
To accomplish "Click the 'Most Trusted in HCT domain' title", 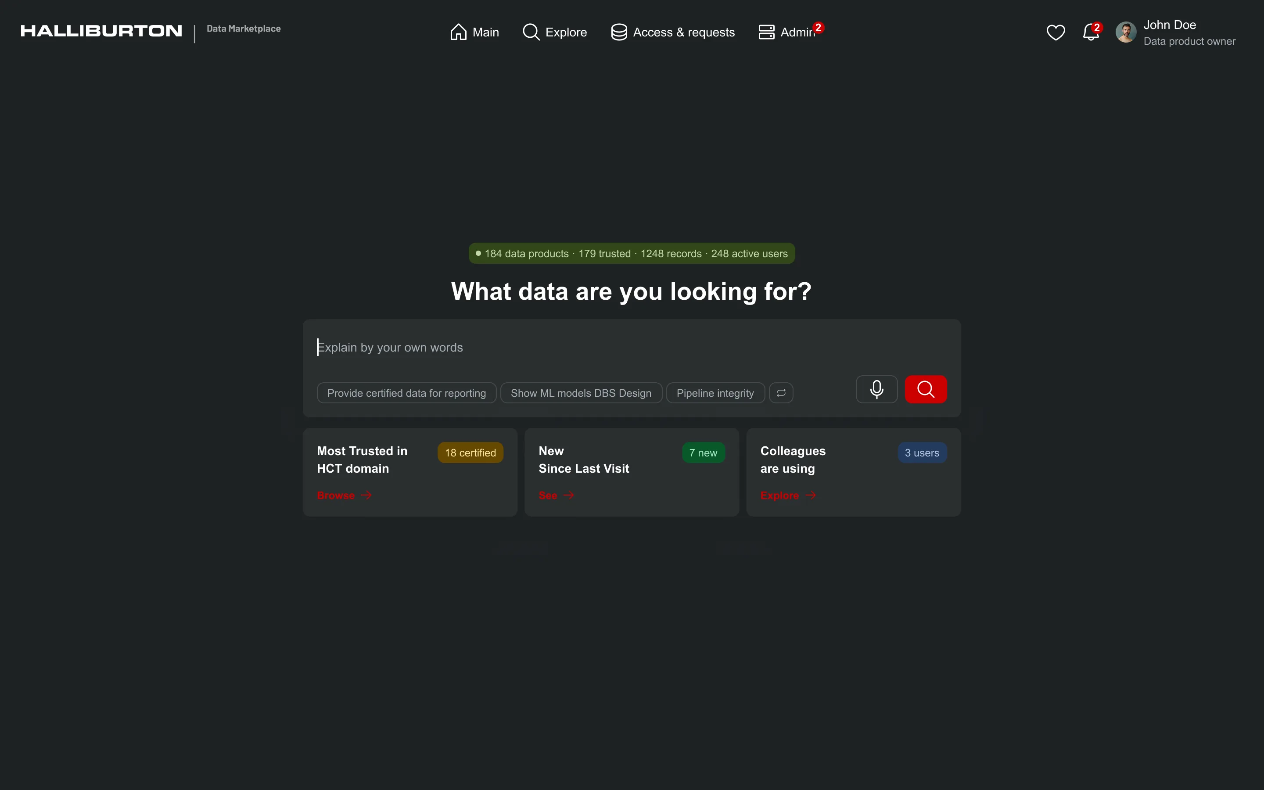I will point(362,460).
